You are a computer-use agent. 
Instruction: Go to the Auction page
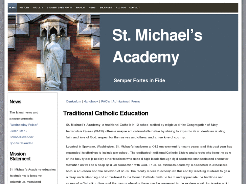tap(121, 7)
